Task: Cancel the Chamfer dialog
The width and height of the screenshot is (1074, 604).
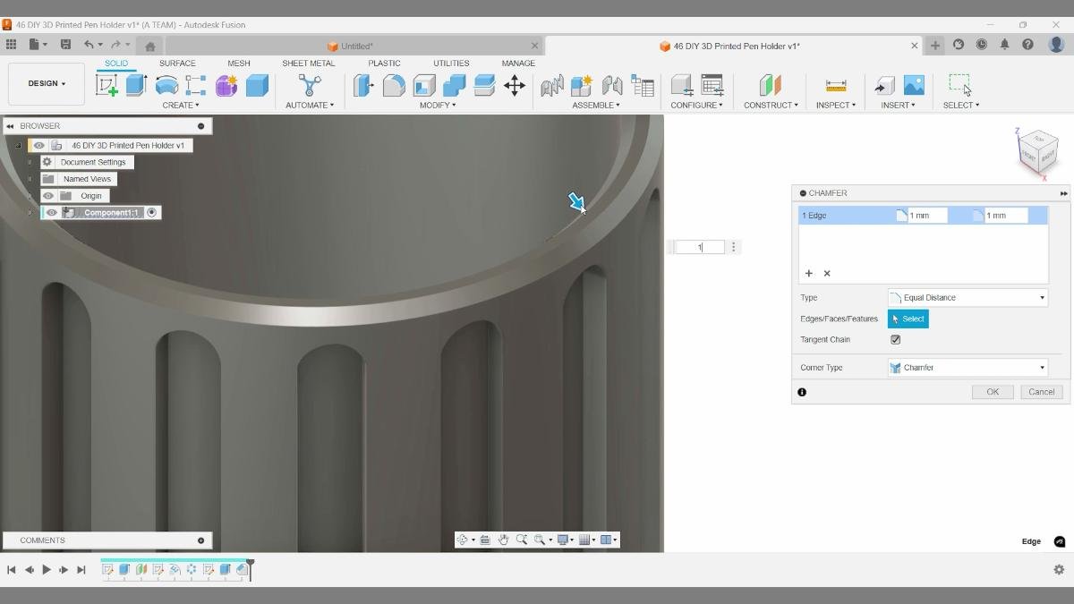Action: (1040, 391)
